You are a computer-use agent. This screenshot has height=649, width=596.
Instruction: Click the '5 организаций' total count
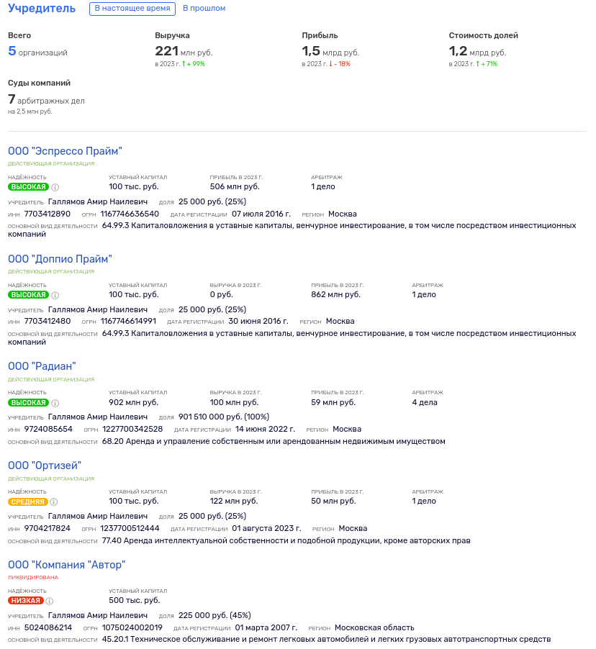[37, 51]
